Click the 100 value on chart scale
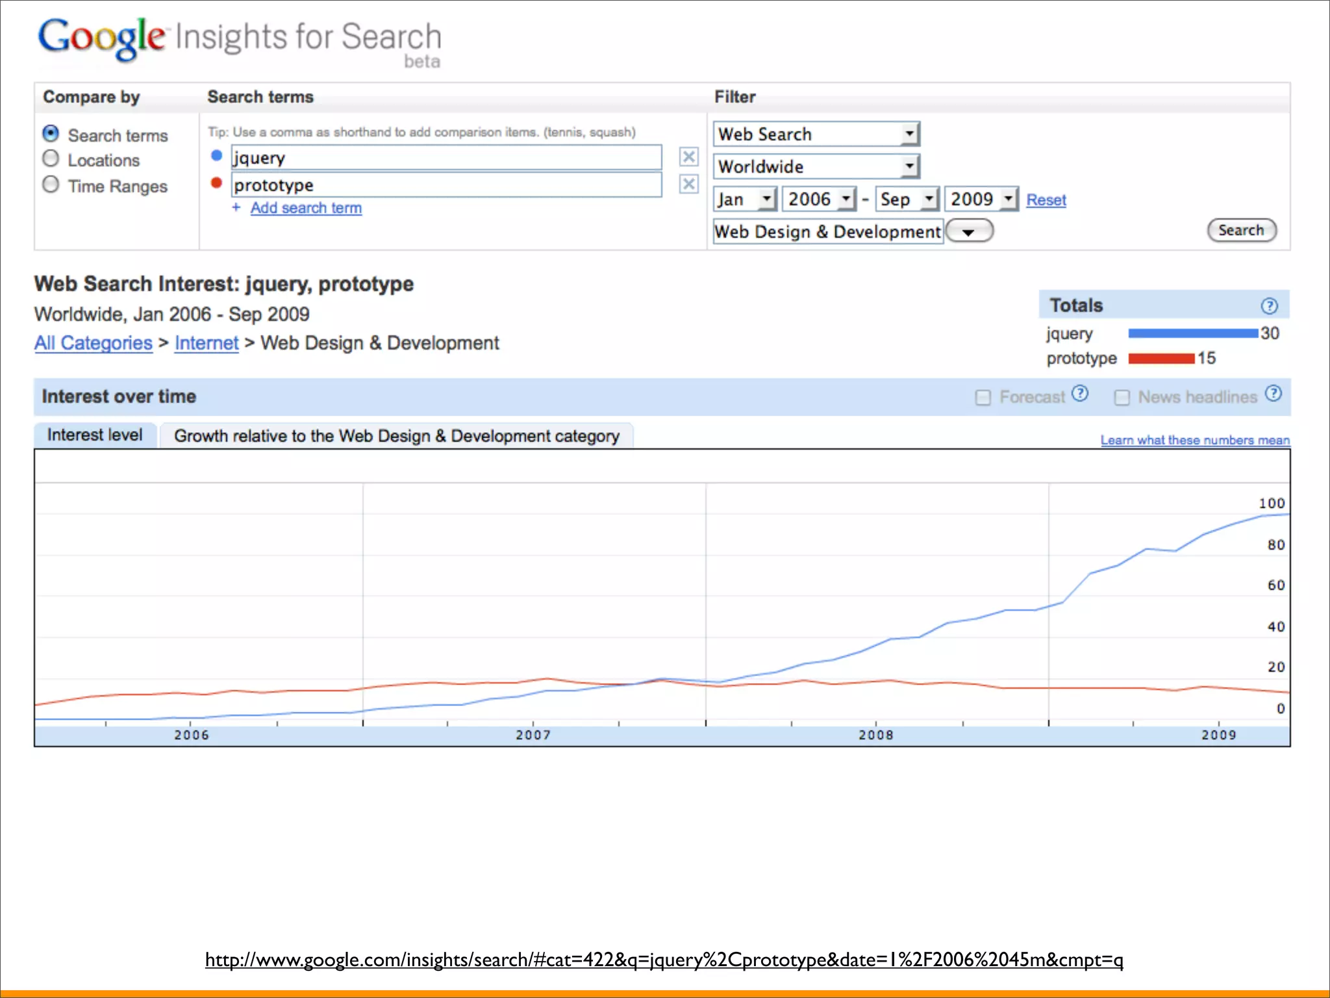Image resolution: width=1330 pixels, height=998 pixels. (1272, 504)
